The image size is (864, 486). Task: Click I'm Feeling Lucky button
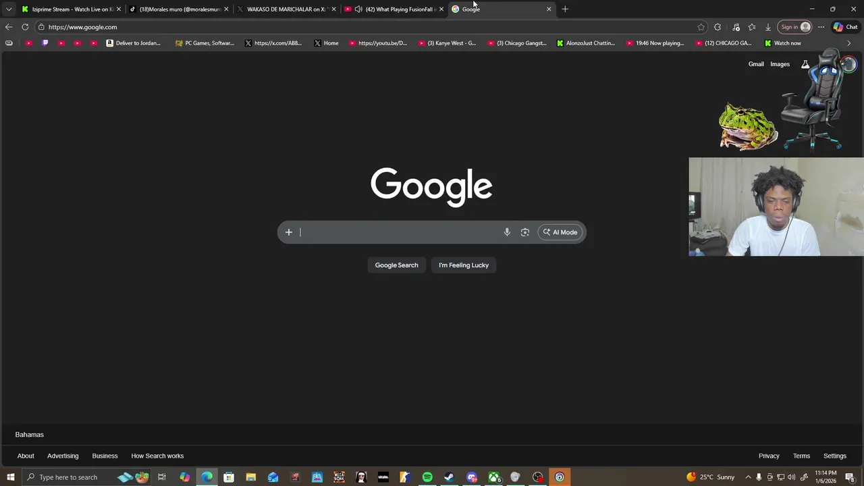[x=464, y=265]
